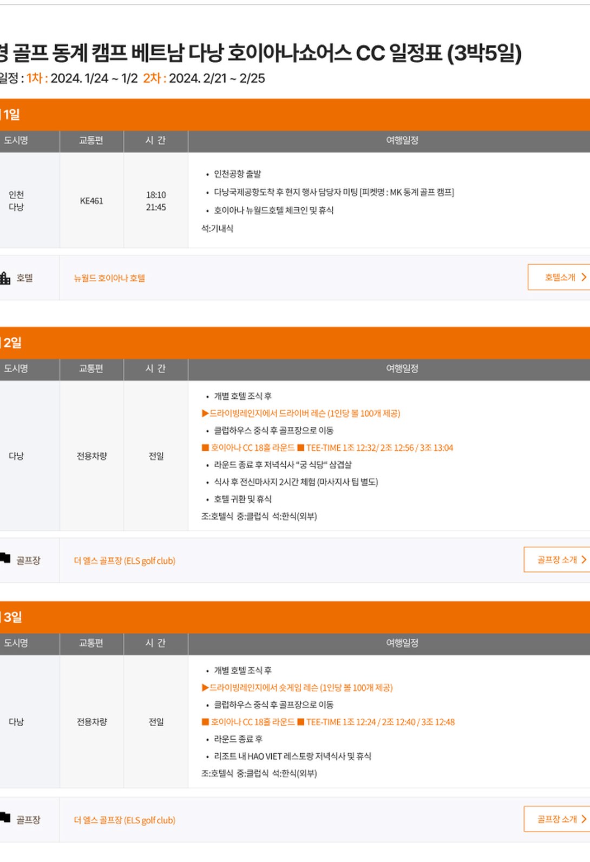Click ELS golf club link in day 3

pyautogui.click(x=124, y=820)
